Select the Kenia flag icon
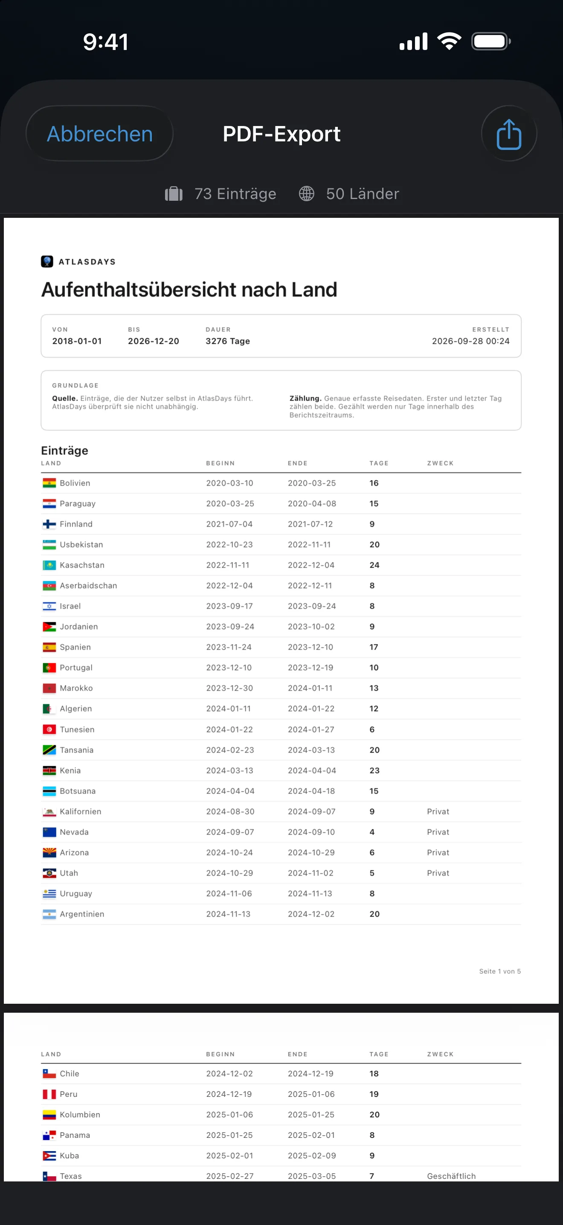This screenshot has width=563, height=1225. (49, 771)
